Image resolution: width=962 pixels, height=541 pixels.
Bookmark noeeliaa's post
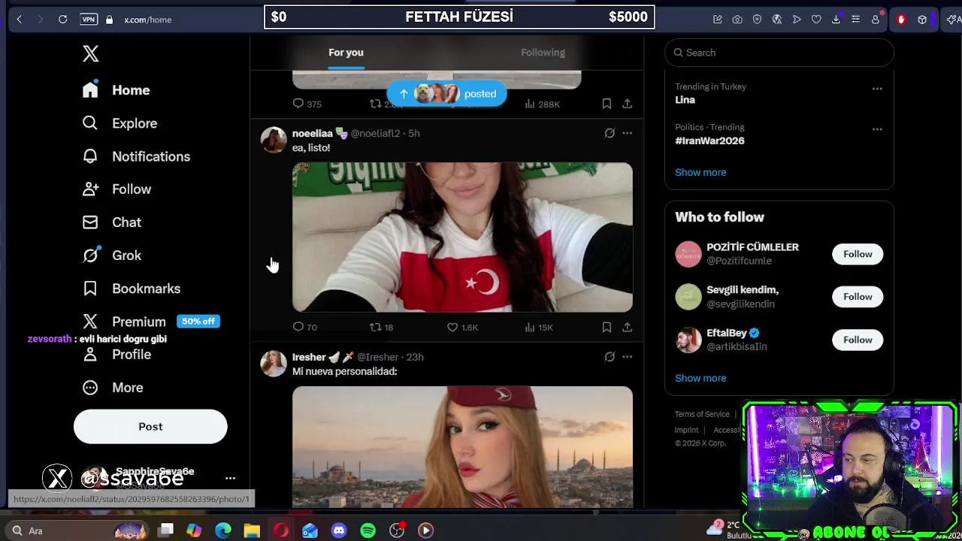coord(607,327)
